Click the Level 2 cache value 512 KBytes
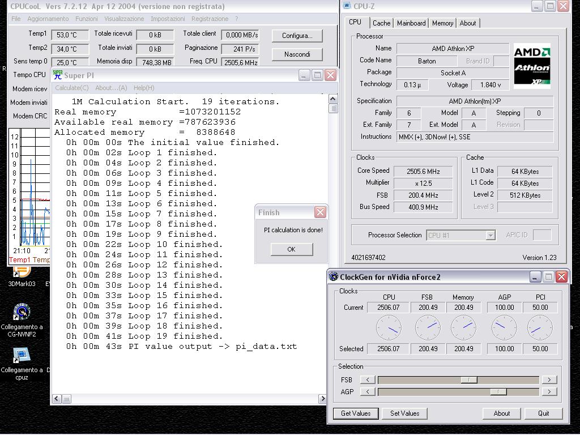Viewport: 580px width, 435px height. (x=525, y=195)
